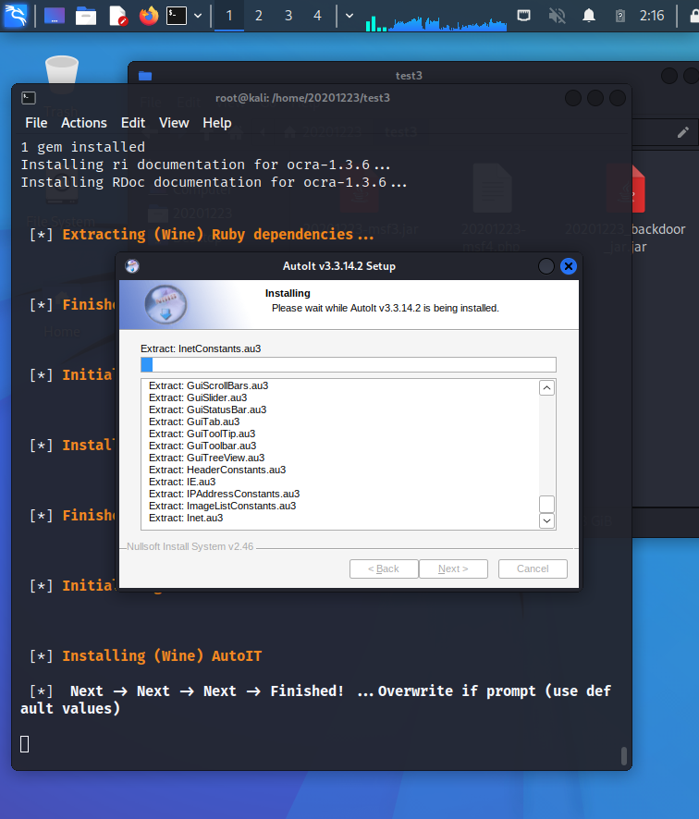Select log line 'Extract: GuiTreeView.au3'

206,458
